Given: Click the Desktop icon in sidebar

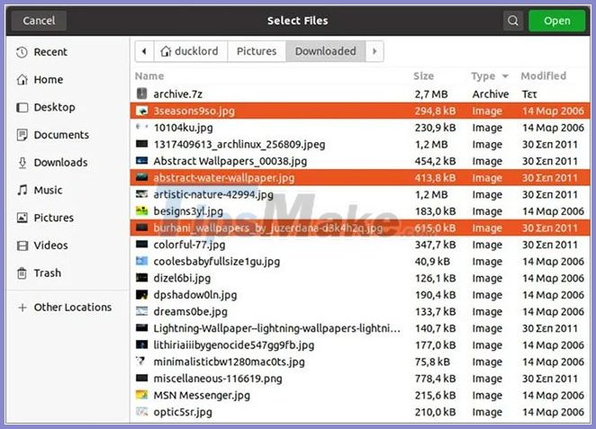Looking at the screenshot, I should (22, 107).
